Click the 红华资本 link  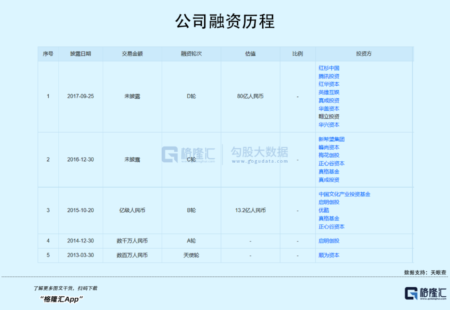[x=329, y=84]
